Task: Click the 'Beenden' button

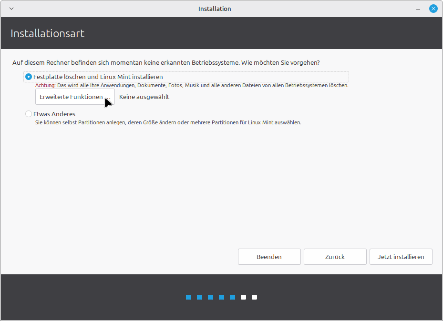Action: [269, 257]
